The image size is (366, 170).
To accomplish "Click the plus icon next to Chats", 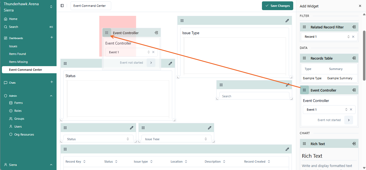I will coord(52,82).
